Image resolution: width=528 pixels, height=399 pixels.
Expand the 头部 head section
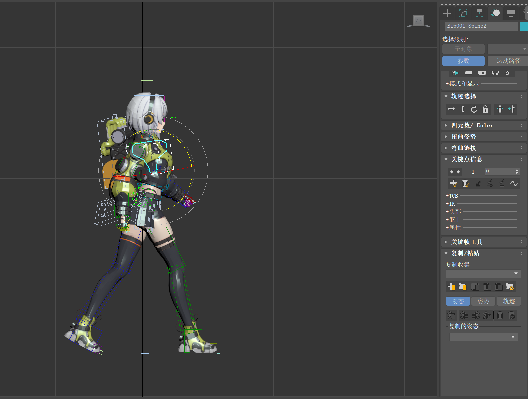453,212
